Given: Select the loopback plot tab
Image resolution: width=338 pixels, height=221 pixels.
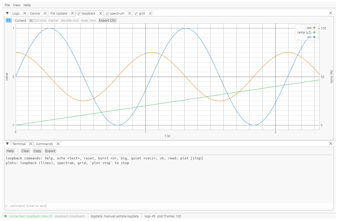Looking at the screenshot, I should coord(87,13).
